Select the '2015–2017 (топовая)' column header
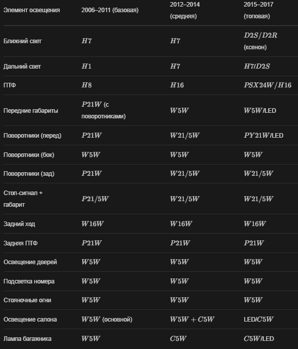The image size is (298, 349). point(258,10)
